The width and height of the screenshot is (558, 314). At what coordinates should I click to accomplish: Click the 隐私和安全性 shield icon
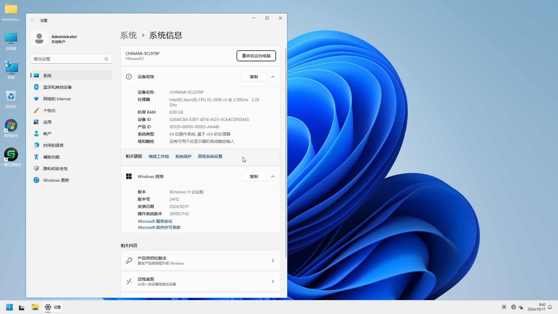pyautogui.click(x=36, y=169)
